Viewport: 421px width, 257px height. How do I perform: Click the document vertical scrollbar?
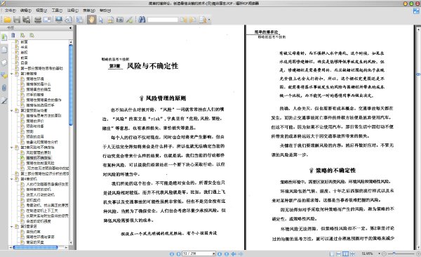coord(418,138)
